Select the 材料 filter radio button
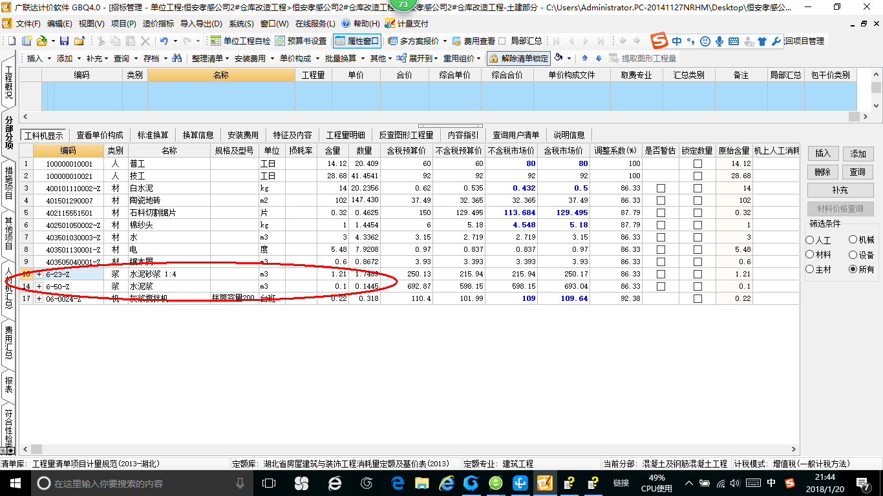Image resolution: width=883 pixels, height=496 pixels. (x=810, y=255)
